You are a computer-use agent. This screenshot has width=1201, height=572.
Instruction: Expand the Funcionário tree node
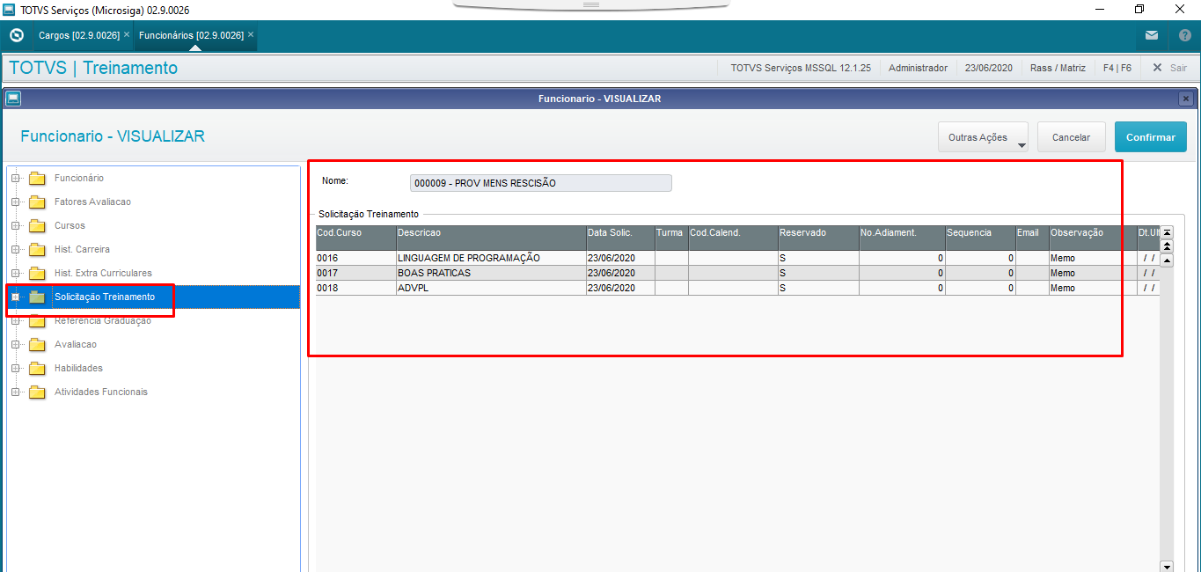15,179
